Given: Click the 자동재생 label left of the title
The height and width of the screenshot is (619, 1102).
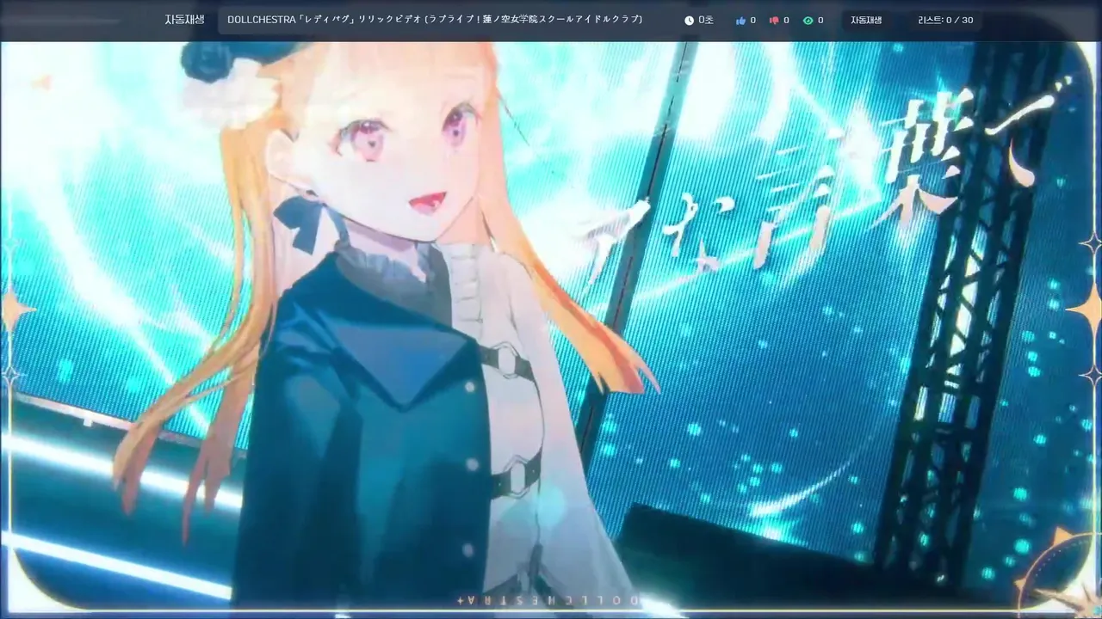Looking at the screenshot, I should 184,19.
